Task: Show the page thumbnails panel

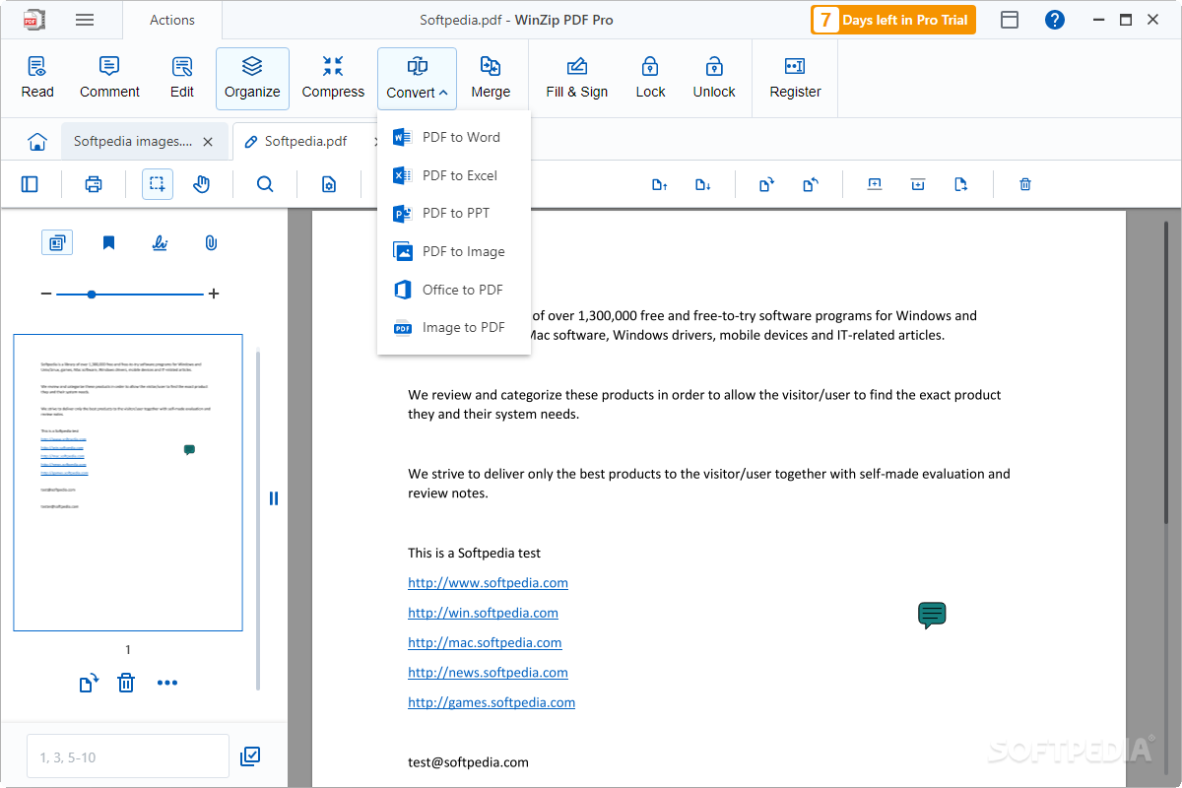Action: click(57, 242)
